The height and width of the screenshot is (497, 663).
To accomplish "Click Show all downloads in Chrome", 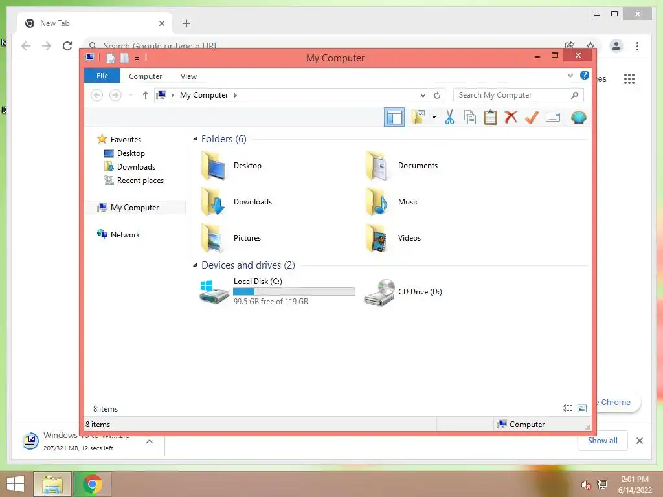I will tap(603, 441).
